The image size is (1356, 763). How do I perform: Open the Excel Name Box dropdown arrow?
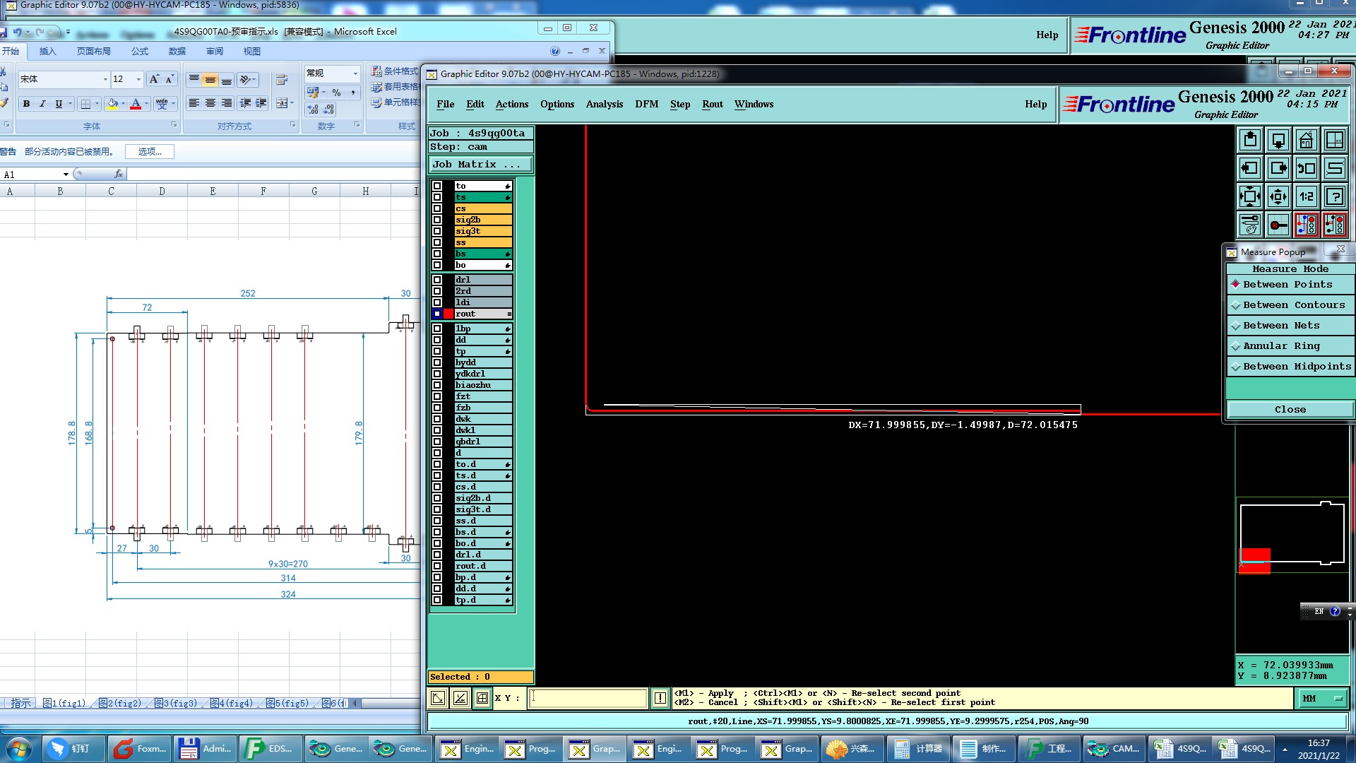coord(66,175)
